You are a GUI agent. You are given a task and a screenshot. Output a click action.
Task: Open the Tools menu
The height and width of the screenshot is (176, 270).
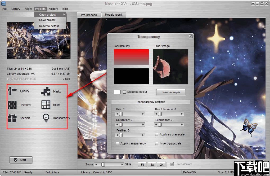[65, 9]
